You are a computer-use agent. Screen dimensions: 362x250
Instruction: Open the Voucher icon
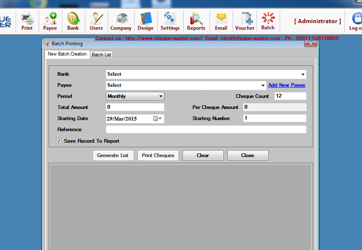pyautogui.click(x=245, y=21)
